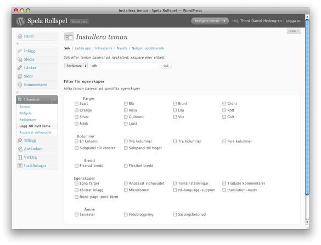Image resolution: width=321 pixels, height=245 pixels.
Task: Tick the front-page-post-form checkbox
Action: pos(76,197)
